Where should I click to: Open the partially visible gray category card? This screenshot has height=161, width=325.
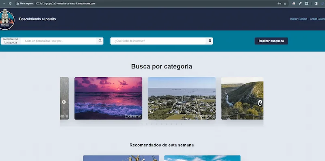click(64, 98)
